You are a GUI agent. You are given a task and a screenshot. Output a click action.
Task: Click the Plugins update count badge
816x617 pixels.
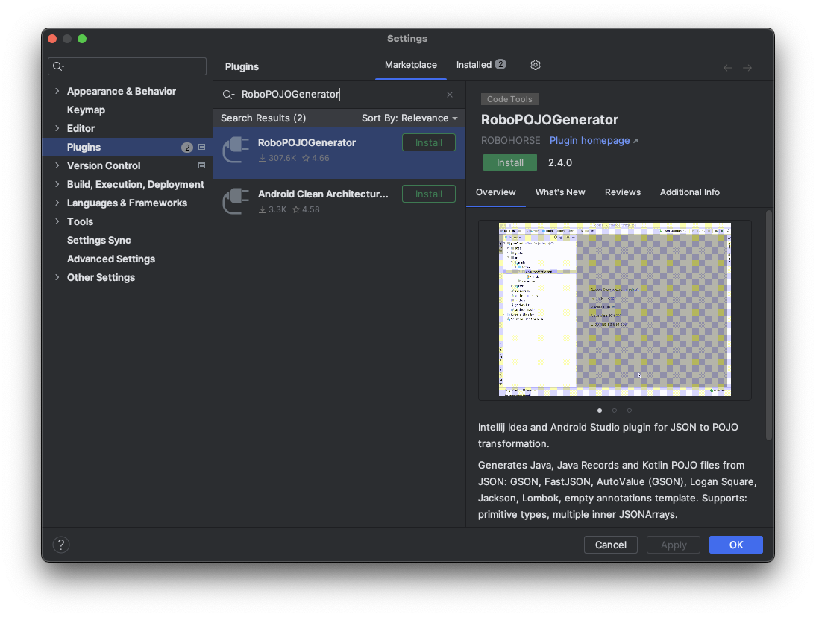pyautogui.click(x=186, y=148)
